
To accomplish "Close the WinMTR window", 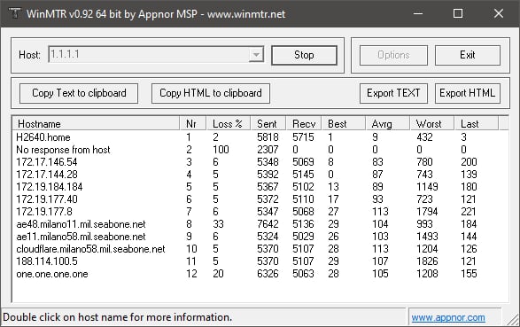I will 499,13.
